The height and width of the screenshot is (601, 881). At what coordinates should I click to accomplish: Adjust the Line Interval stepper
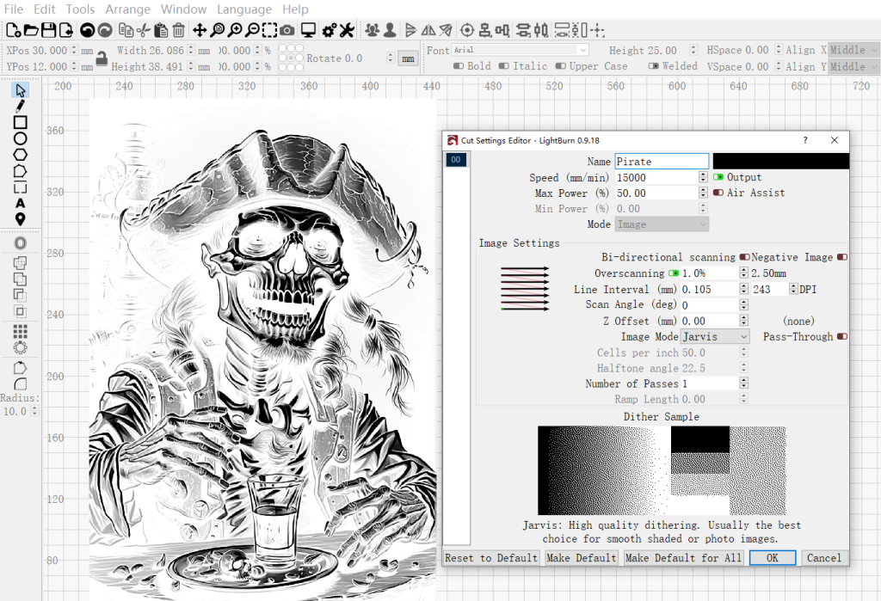[744, 289]
